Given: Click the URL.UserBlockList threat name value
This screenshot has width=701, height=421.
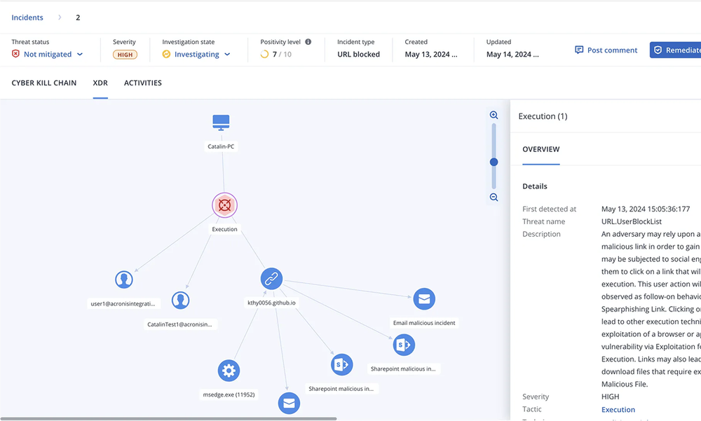Looking at the screenshot, I should point(632,221).
